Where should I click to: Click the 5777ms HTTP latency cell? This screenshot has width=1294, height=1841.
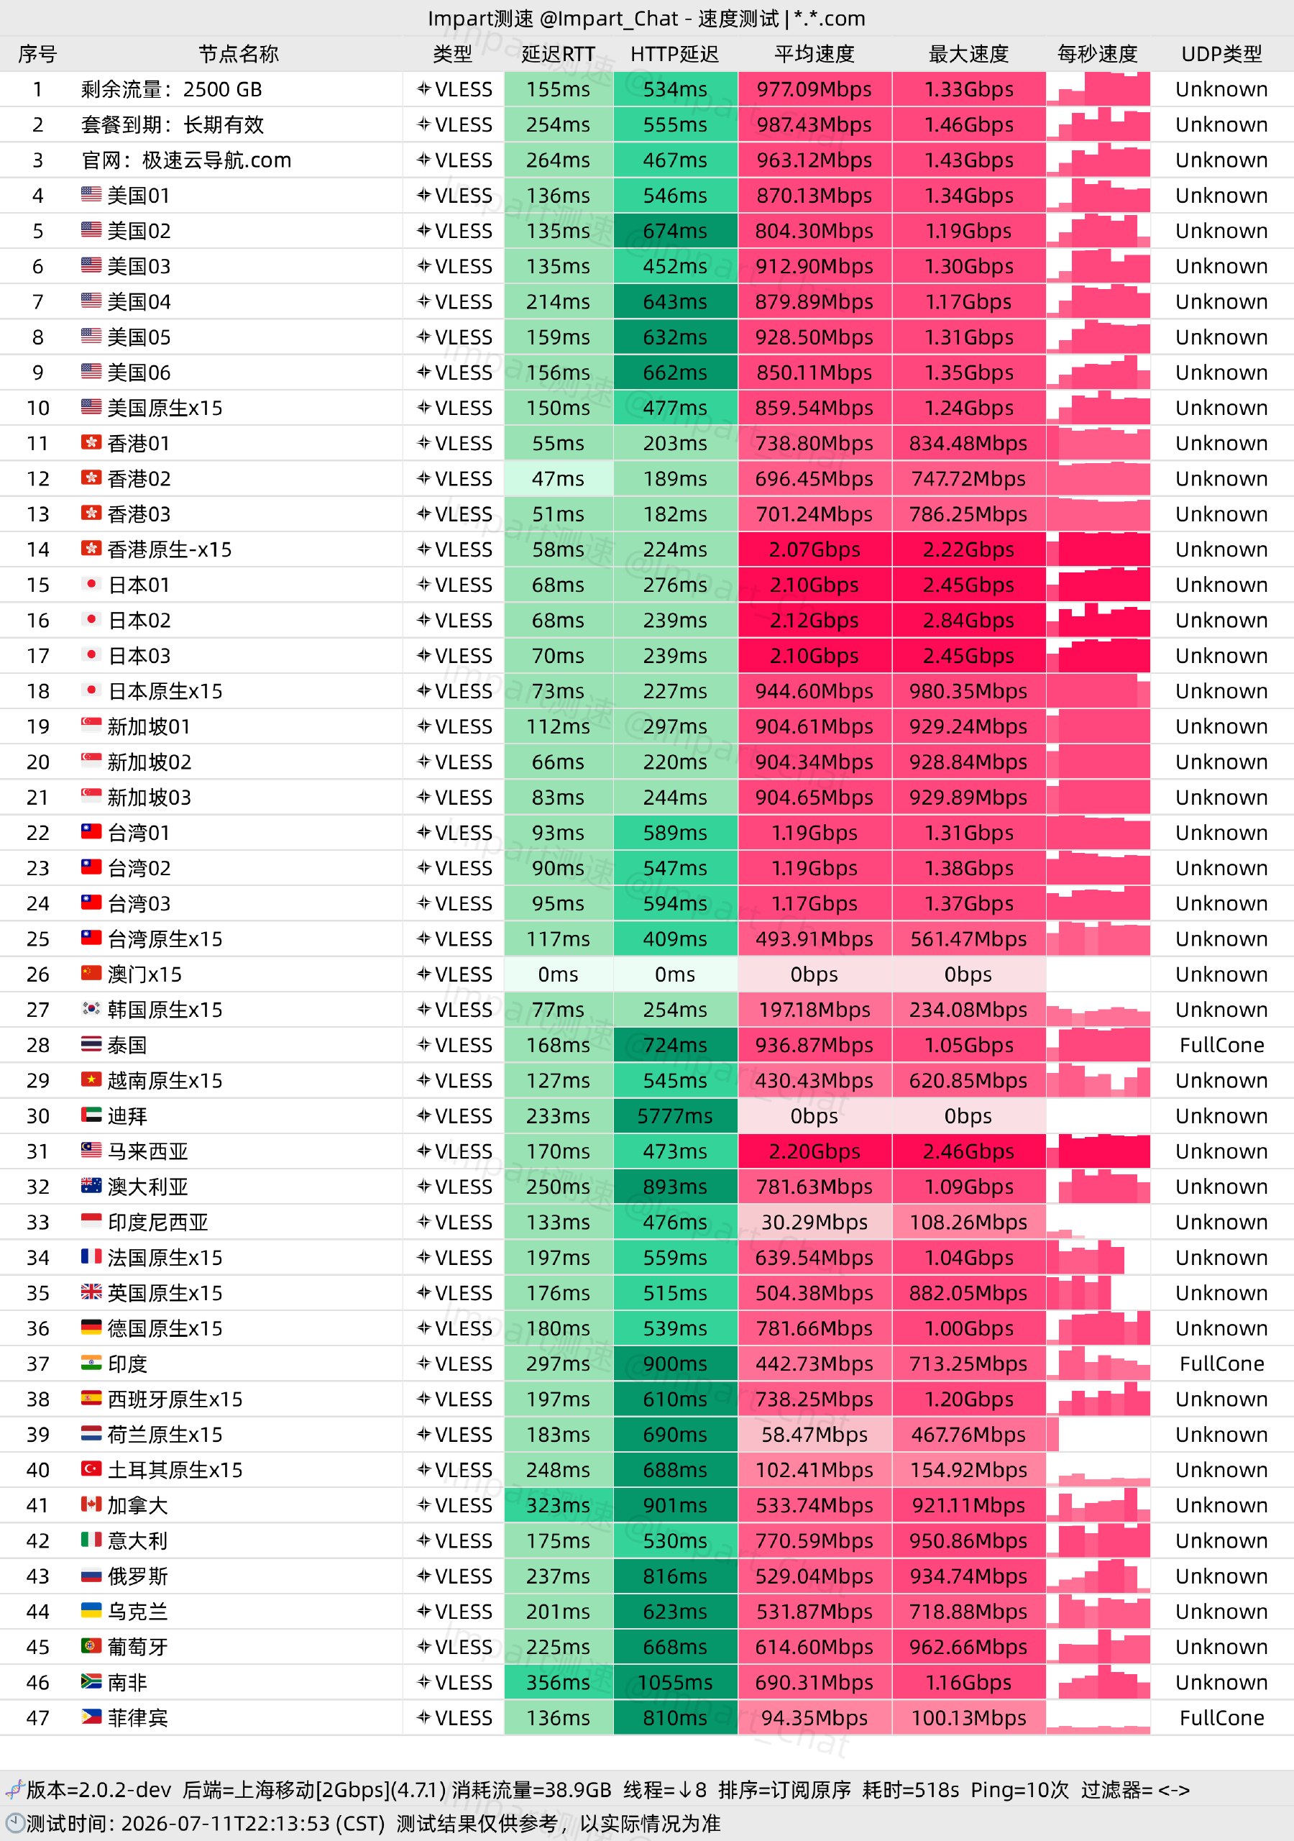(675, 1115)
